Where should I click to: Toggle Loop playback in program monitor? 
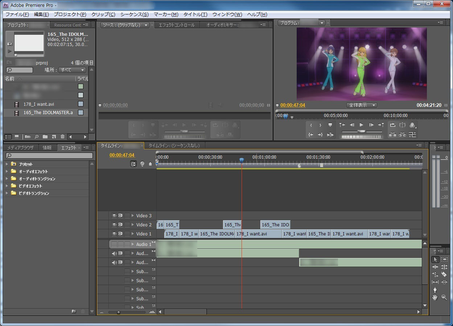pyautogui.click(x=393, y=125)
